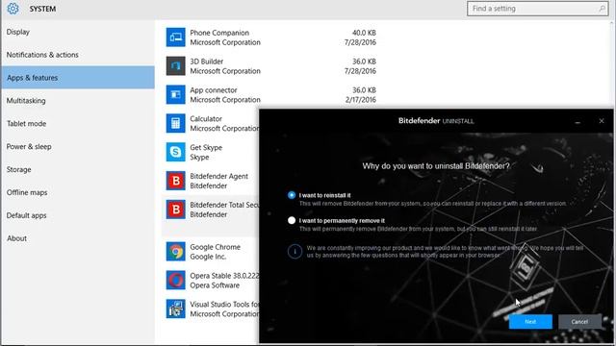616x346 pixels.
Task: Click "Why do you want to uninstall Bitdefender?" heading
Action: tap(436, 166)
